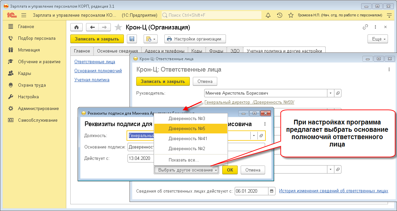
Task: Click Действует с date field 13.04.2020
Action: point(141,159)
